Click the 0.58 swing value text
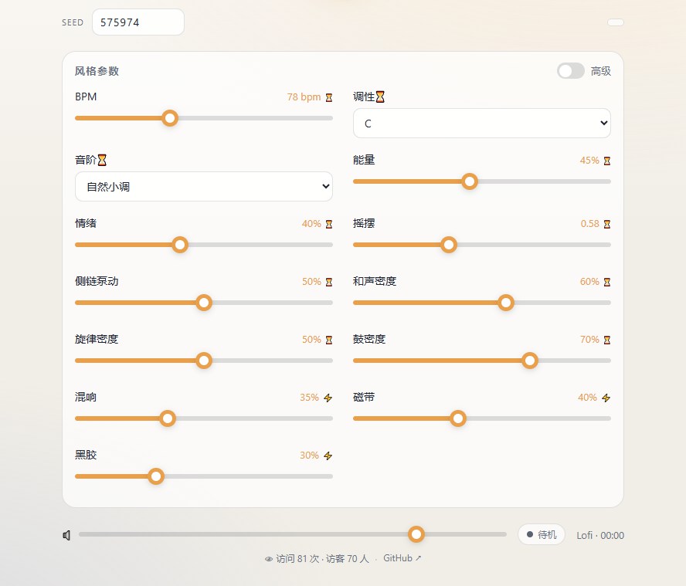Viewport: 686px width, 586px height. pyautogui.click(x=589, y=224)
